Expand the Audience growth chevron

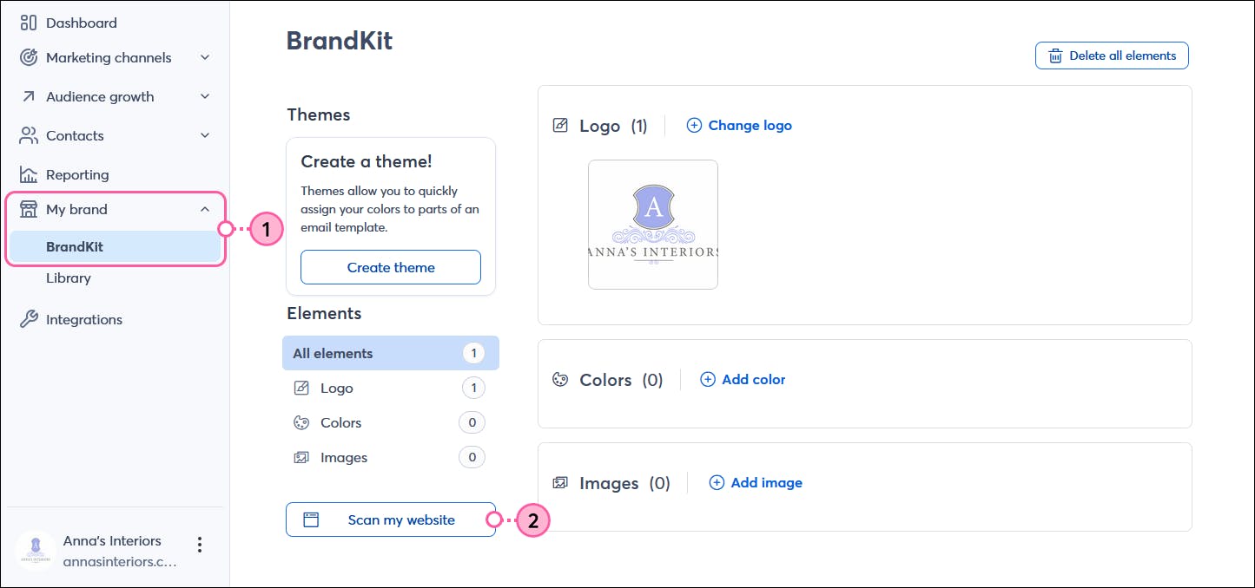click(205, 96)
